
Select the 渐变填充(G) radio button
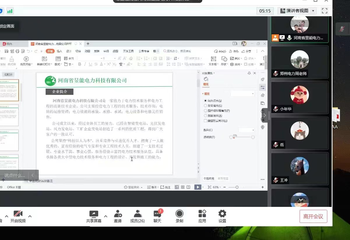(206, 106)
